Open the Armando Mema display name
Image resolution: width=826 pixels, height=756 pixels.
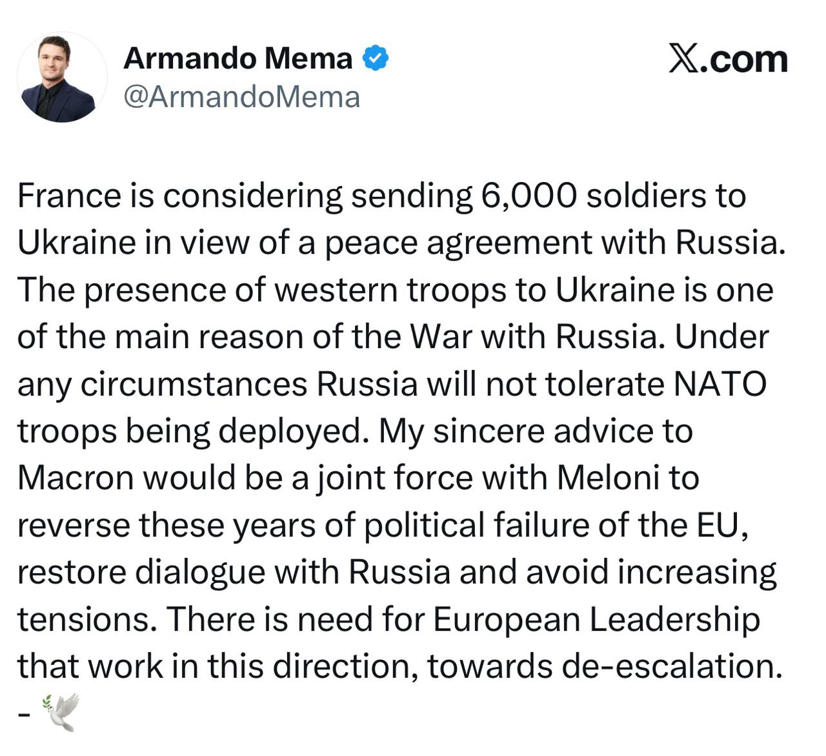coord(237,59)
